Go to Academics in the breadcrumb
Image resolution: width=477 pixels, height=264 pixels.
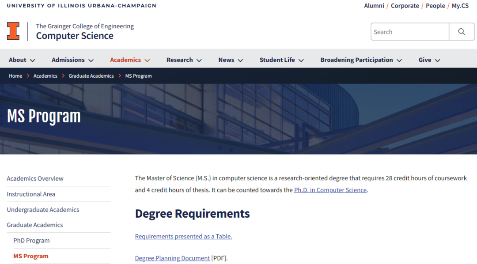45,76
